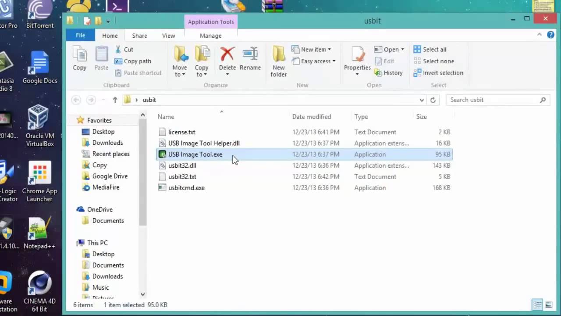Select USB Image Tool.exe file
The width and height of the screenshot is (561, 316).
(304, 154)
